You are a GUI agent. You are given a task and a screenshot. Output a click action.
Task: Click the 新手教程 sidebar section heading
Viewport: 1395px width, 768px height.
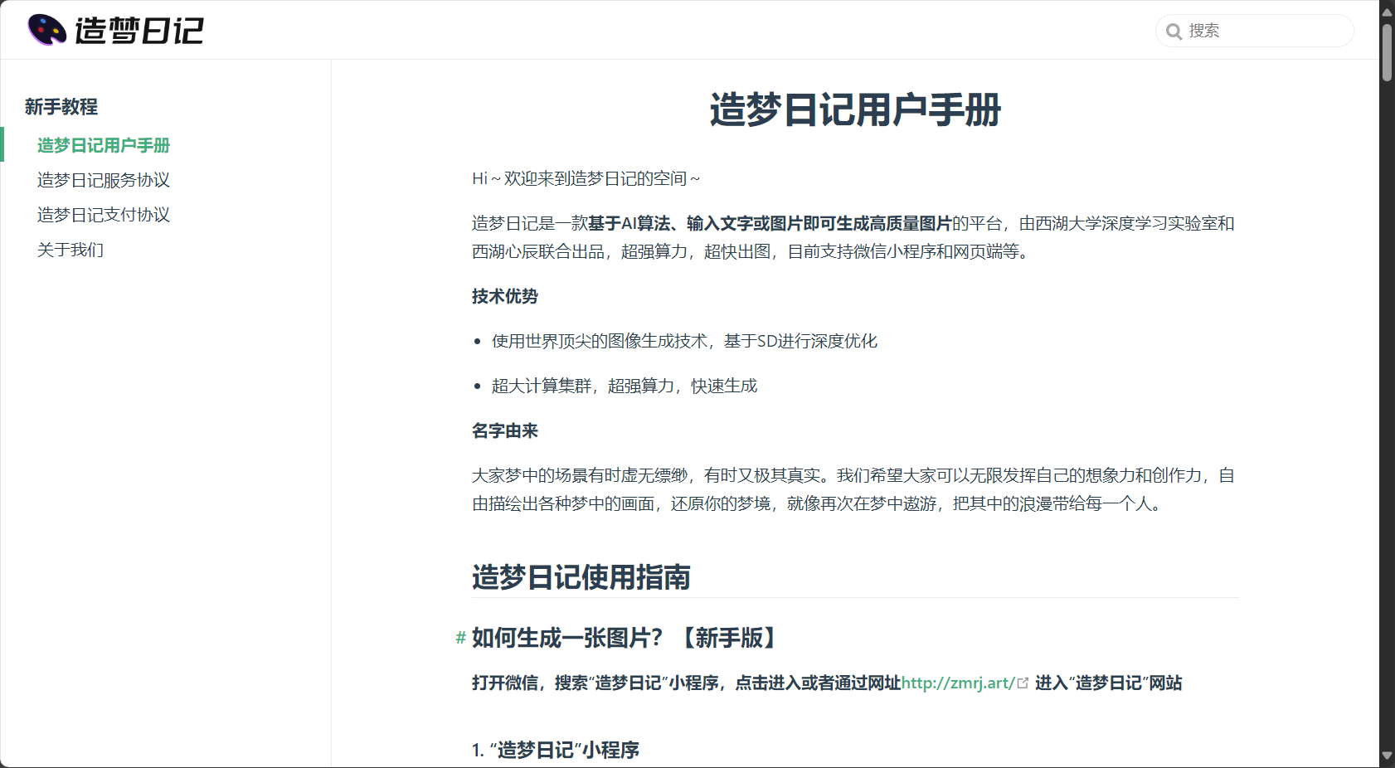[x=61, y=107]
